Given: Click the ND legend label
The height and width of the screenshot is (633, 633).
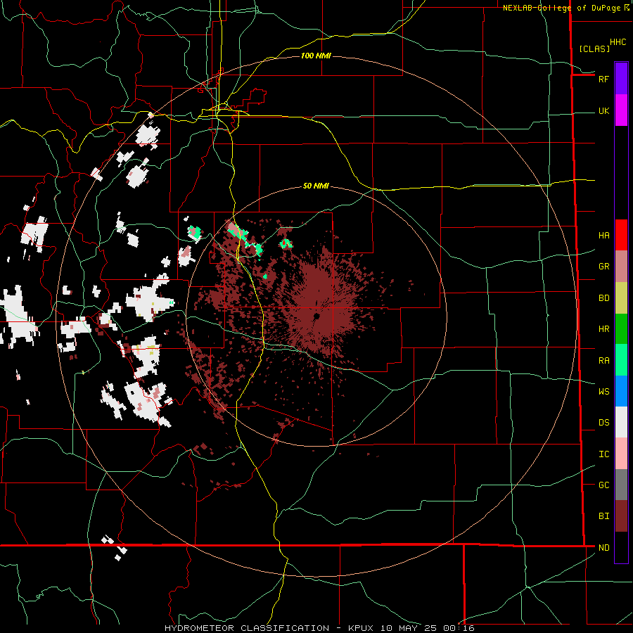Looking at the screenshot, I should coord(603,547).
